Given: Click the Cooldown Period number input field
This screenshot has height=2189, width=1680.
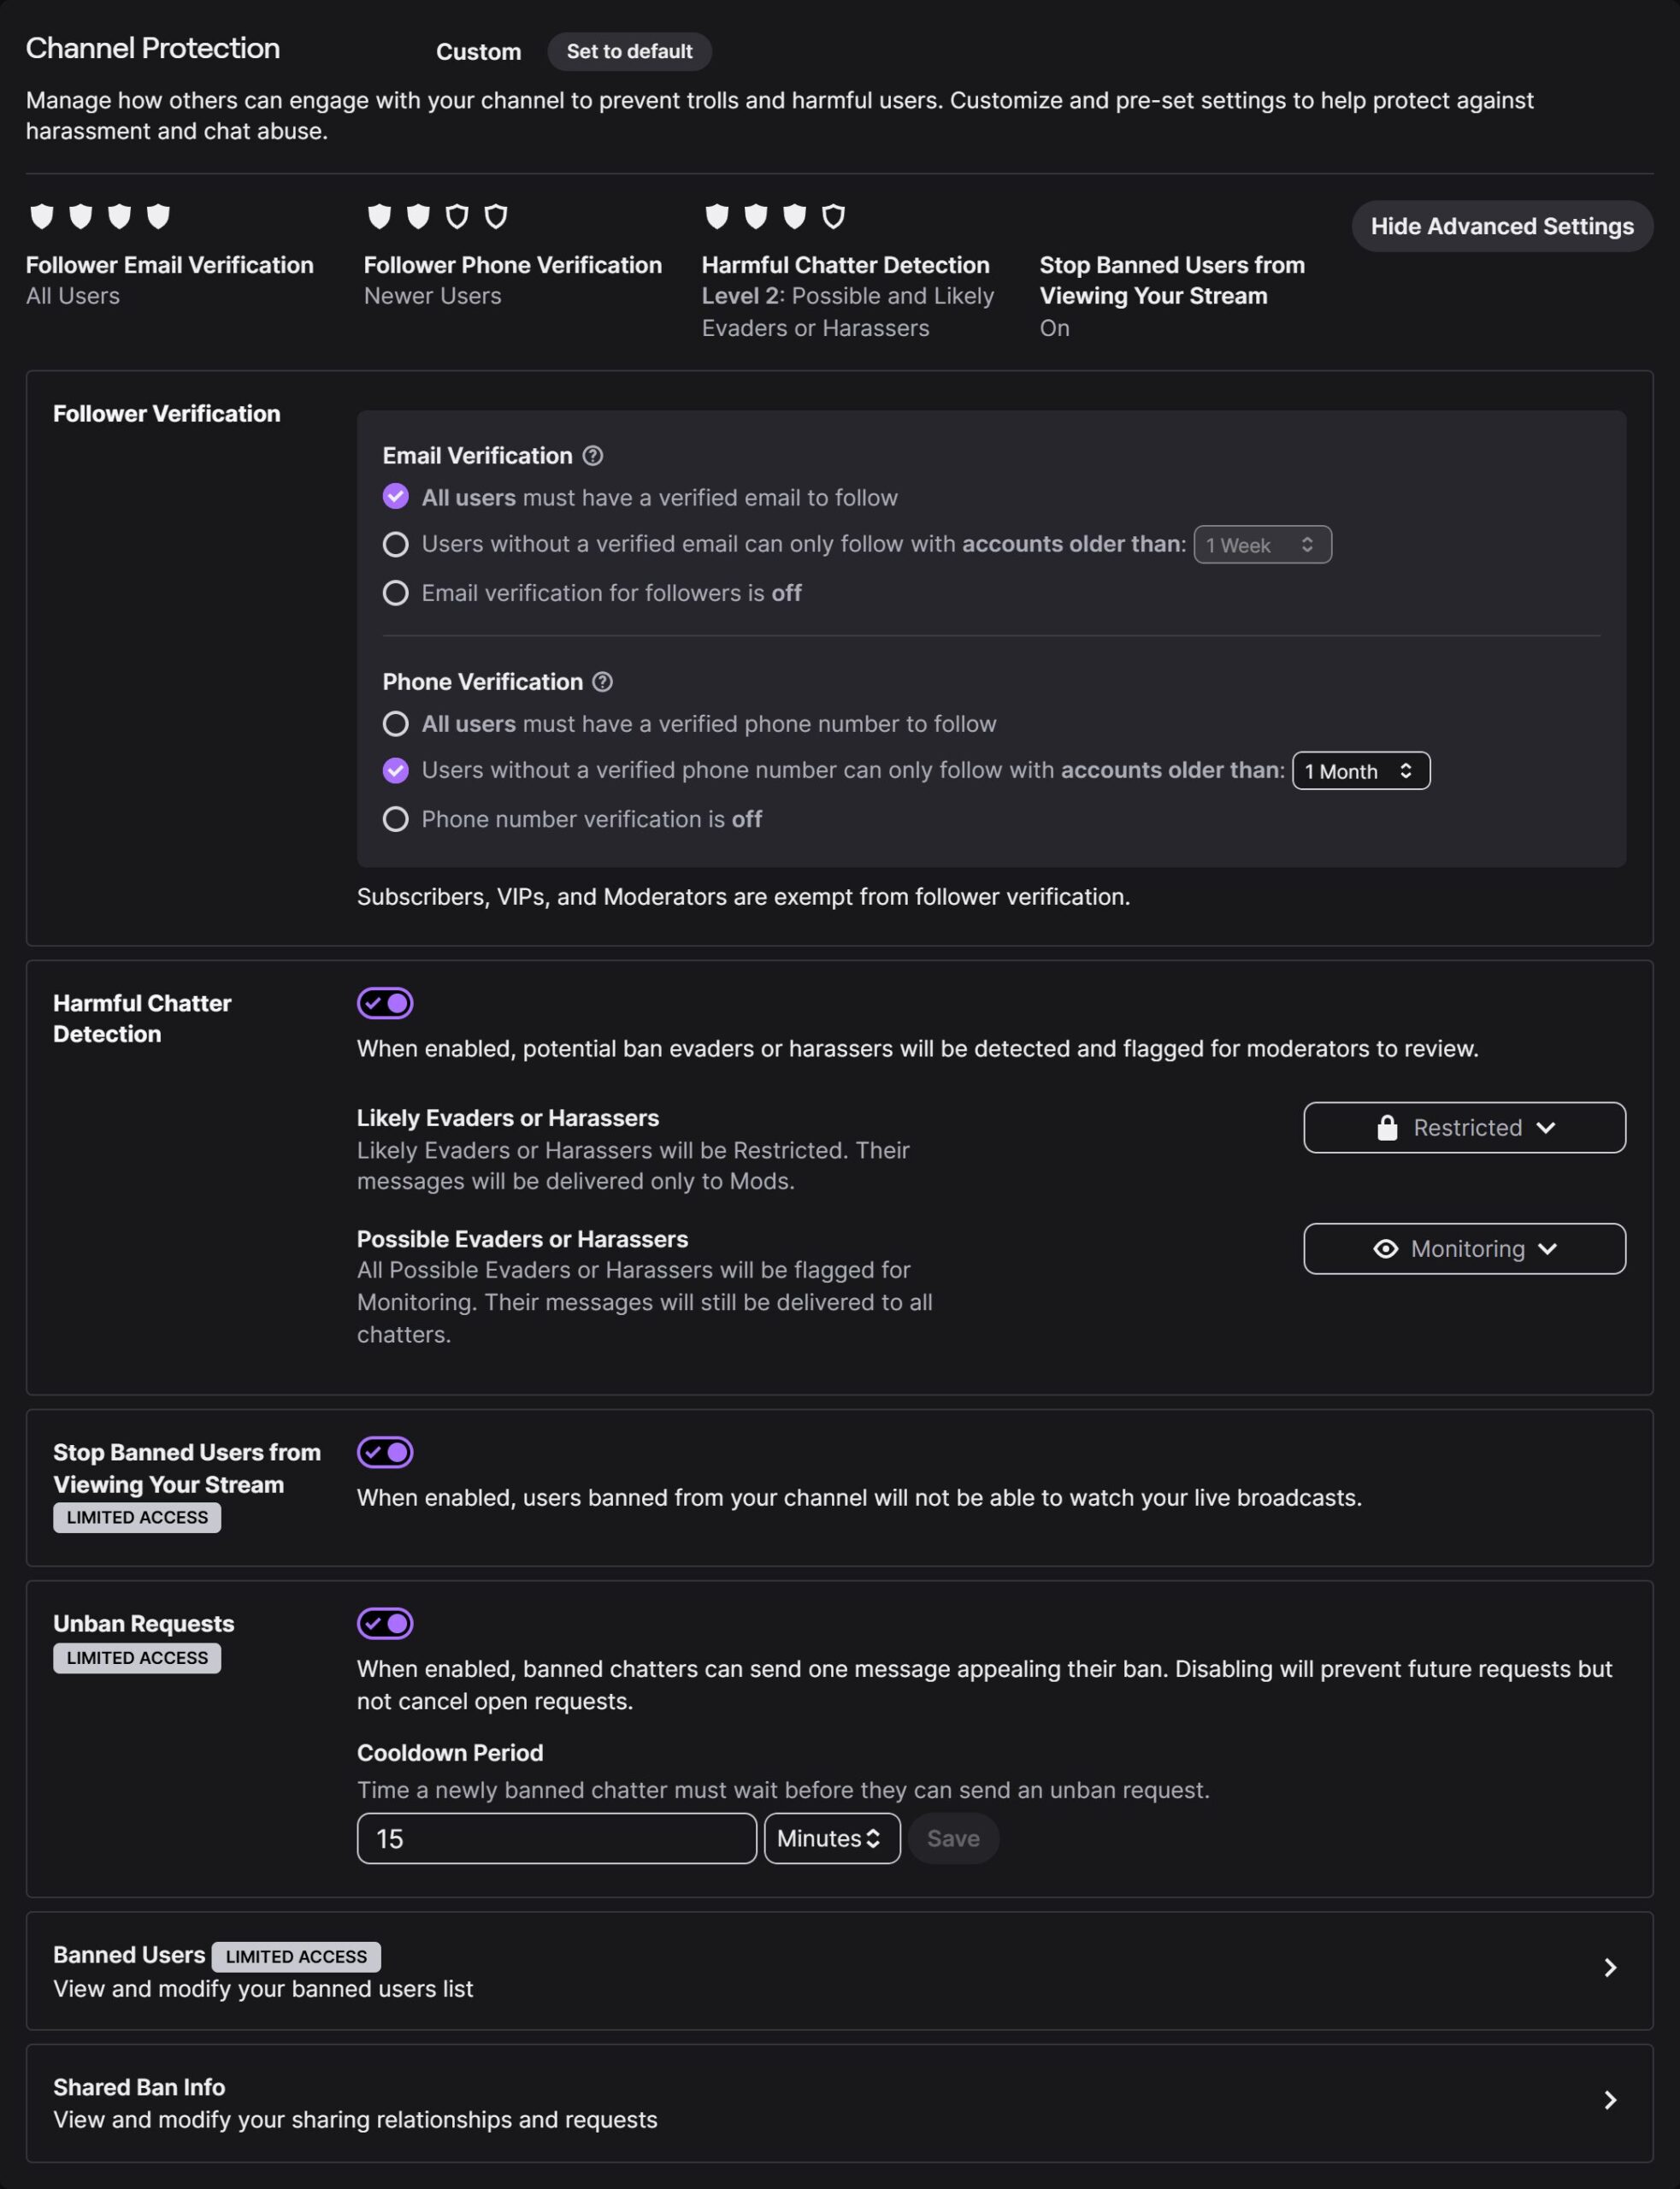Looking at the screenshot, I should (556, 1838).
